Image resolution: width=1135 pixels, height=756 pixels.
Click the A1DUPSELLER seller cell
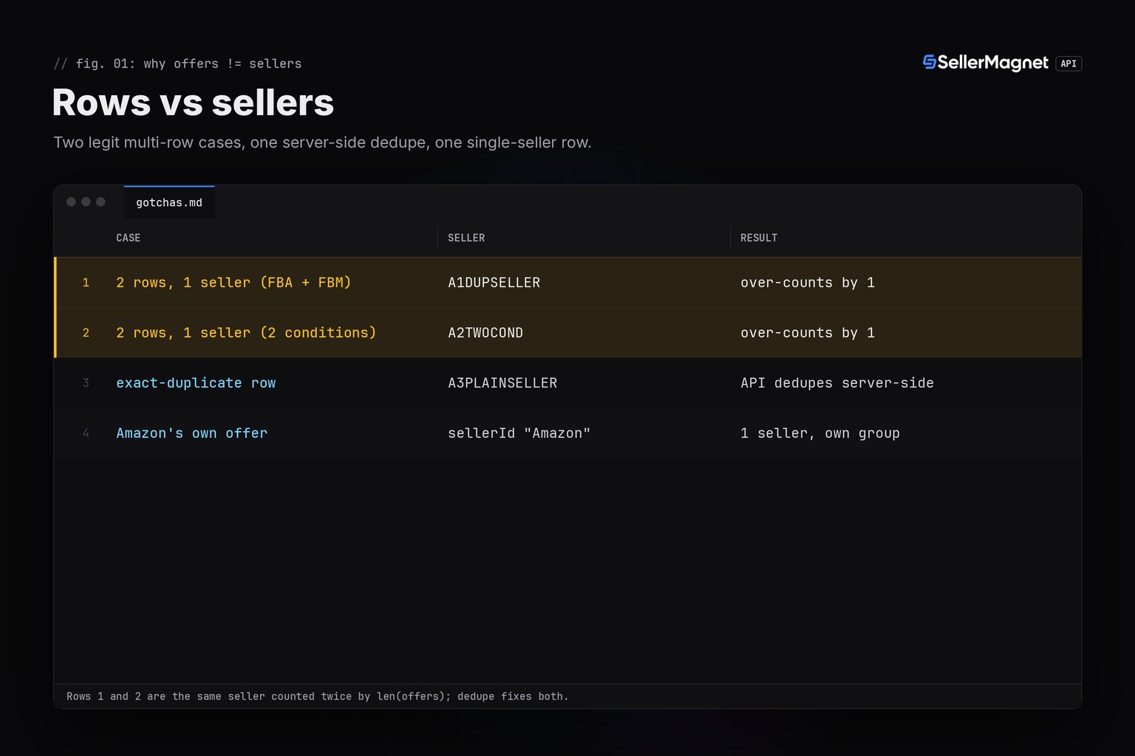[494, 283]
